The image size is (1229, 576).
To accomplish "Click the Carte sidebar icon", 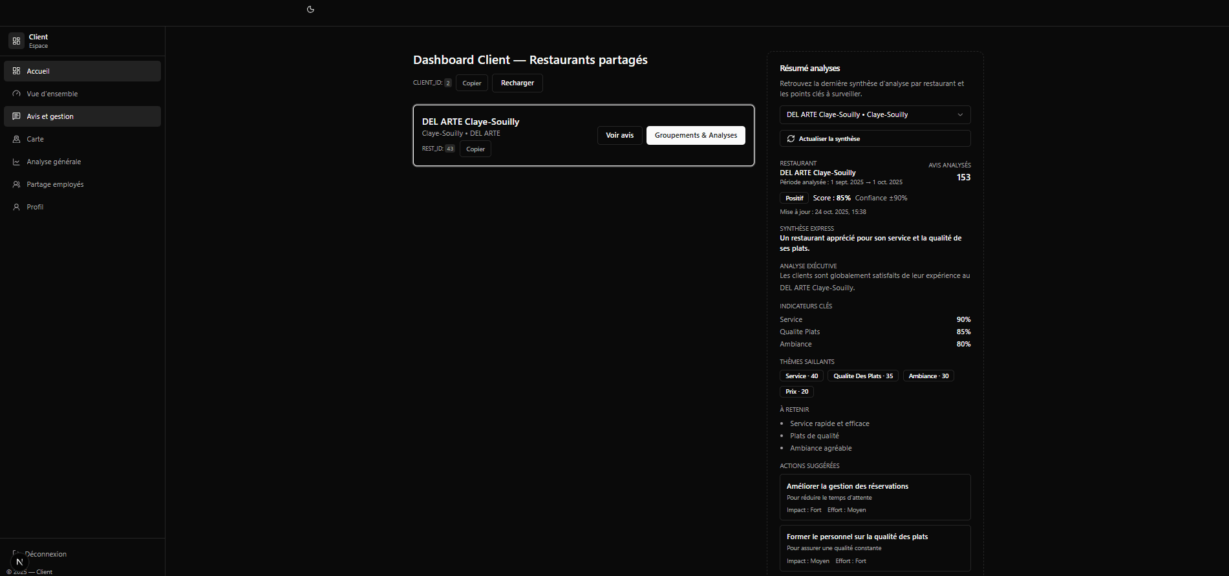I will pyautogui.click(x=16, y=139).
